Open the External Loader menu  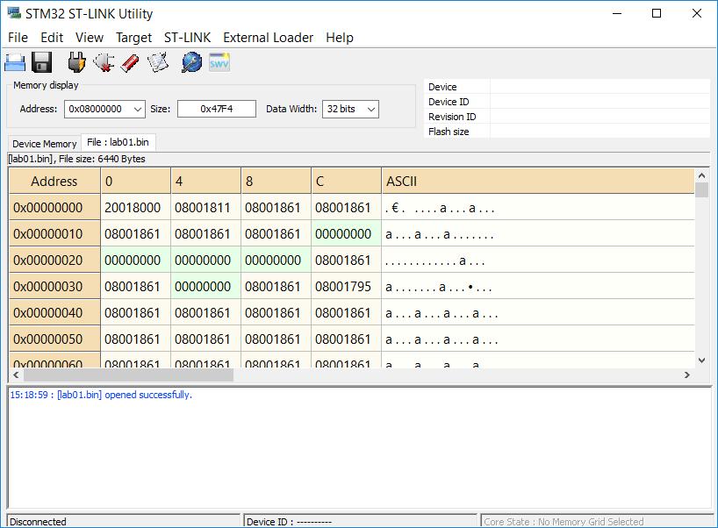pyautogui.click(x=268, y=38)
